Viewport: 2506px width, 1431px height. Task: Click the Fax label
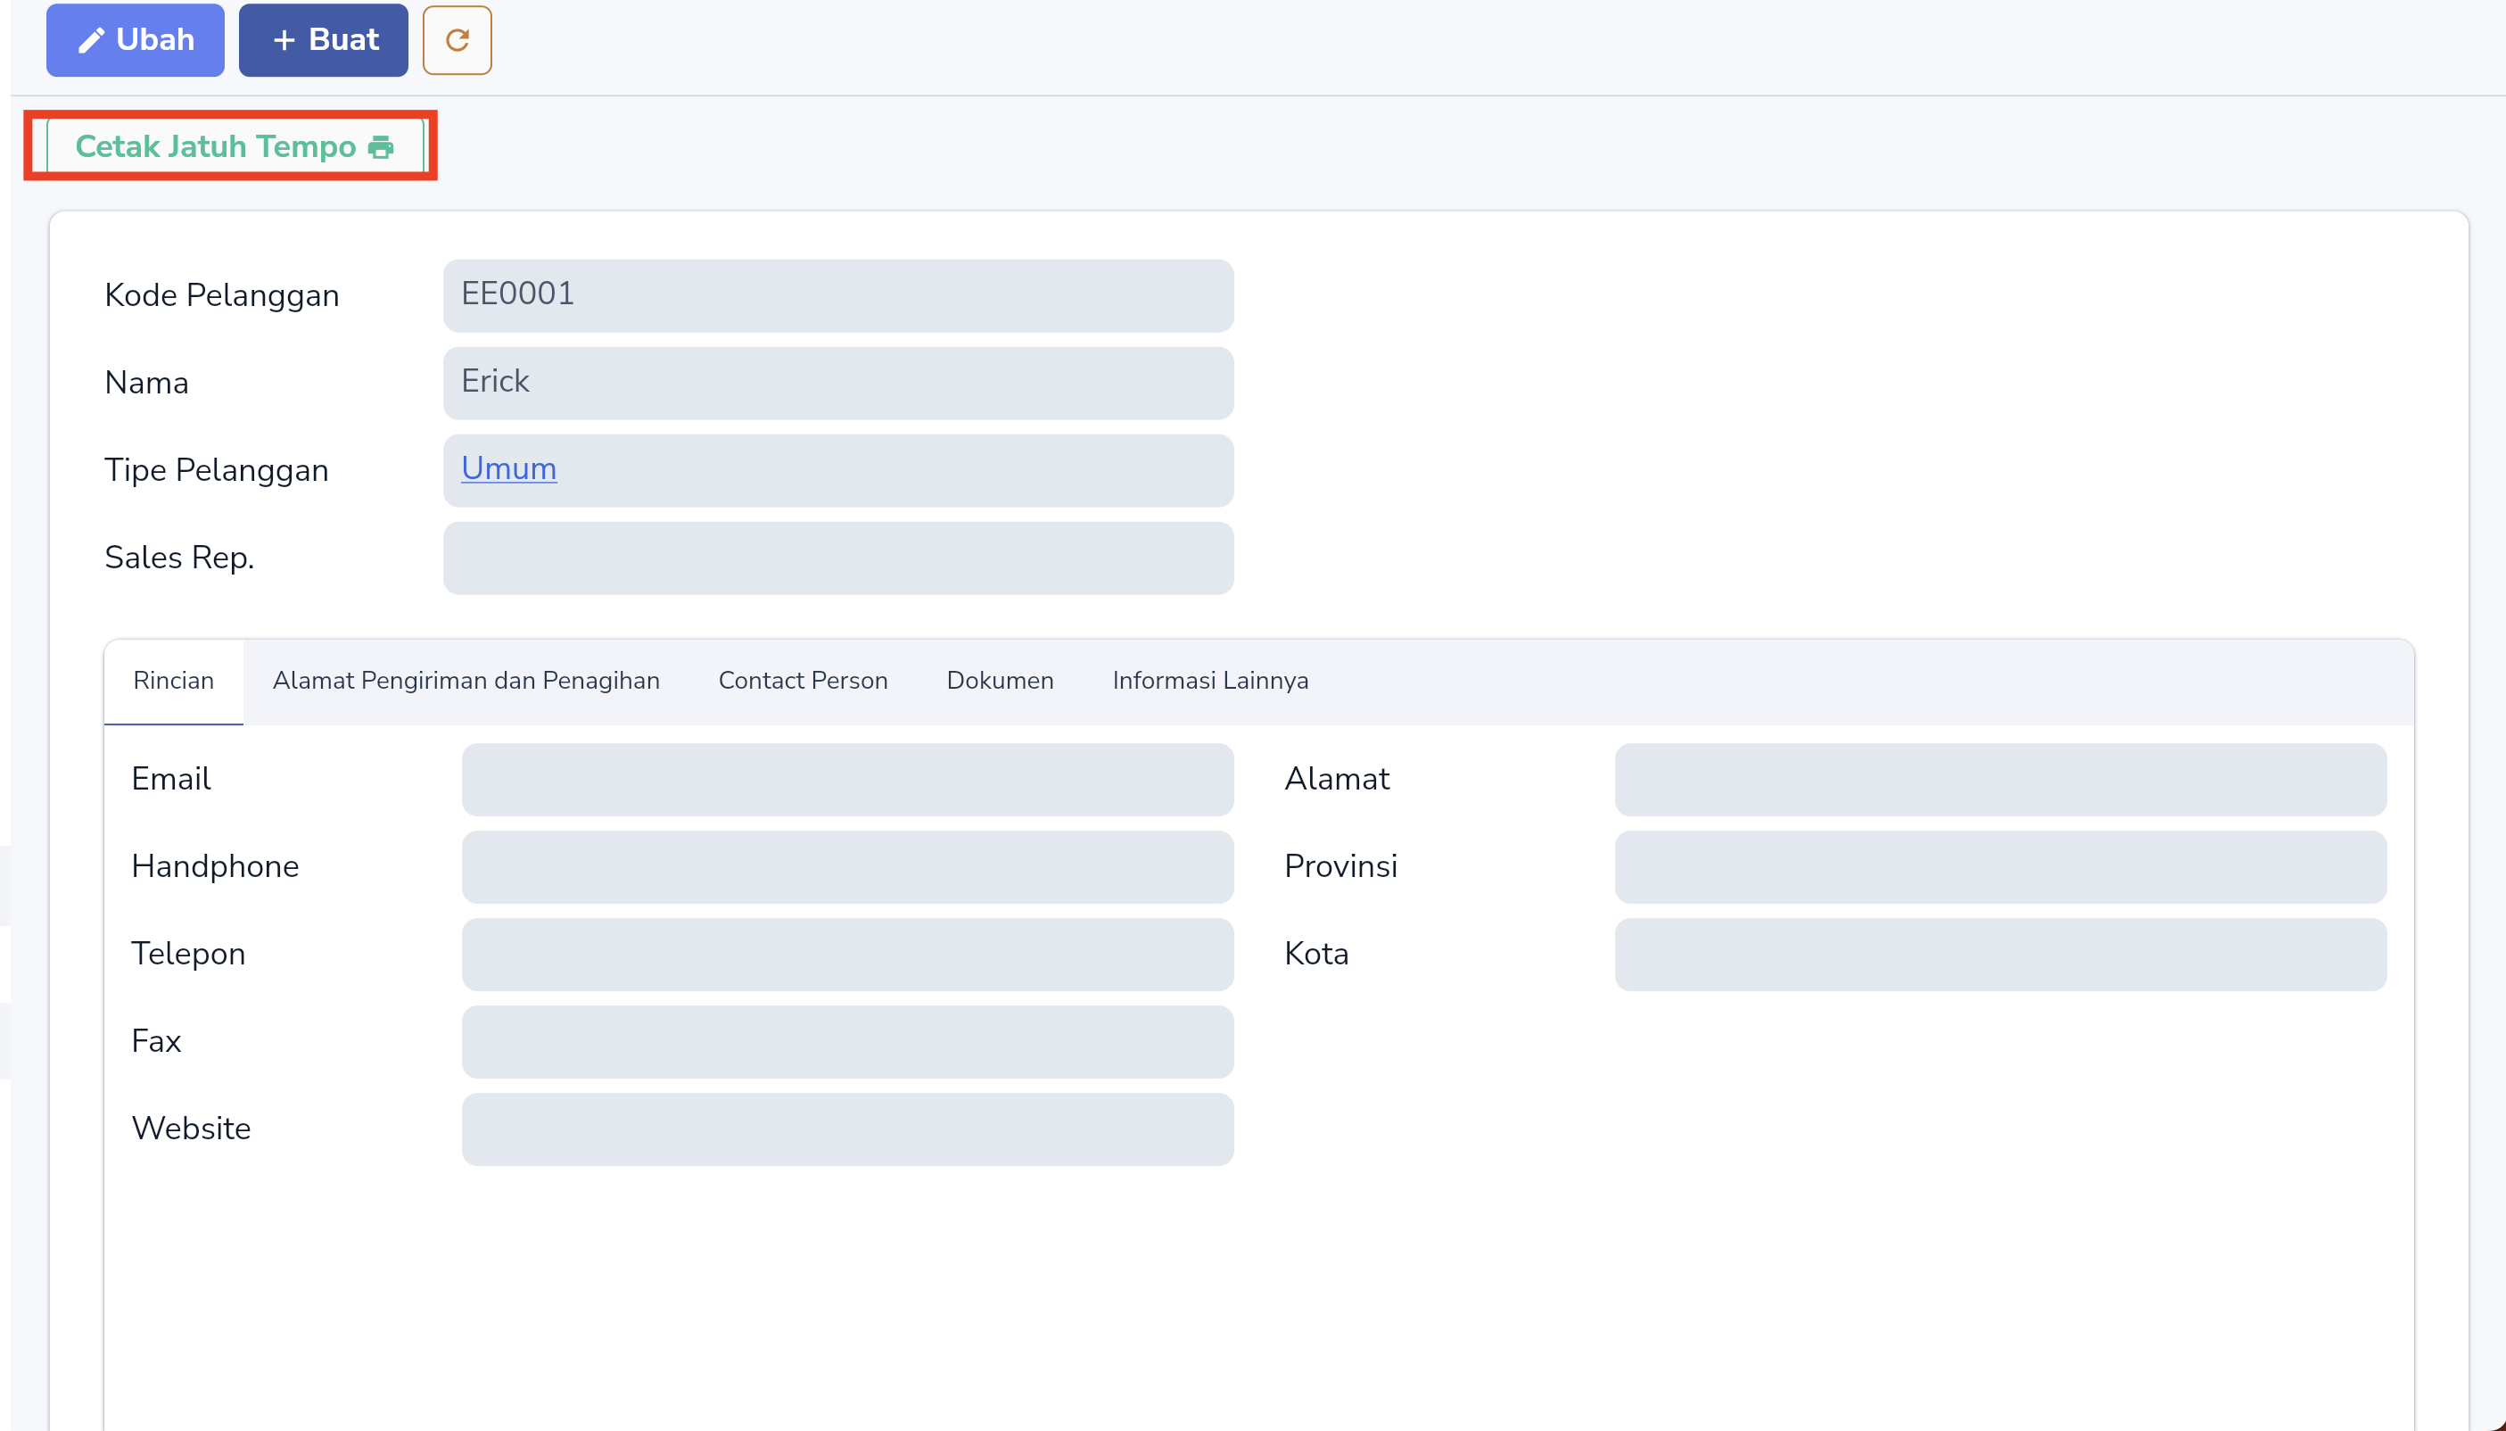point(156,1041)
